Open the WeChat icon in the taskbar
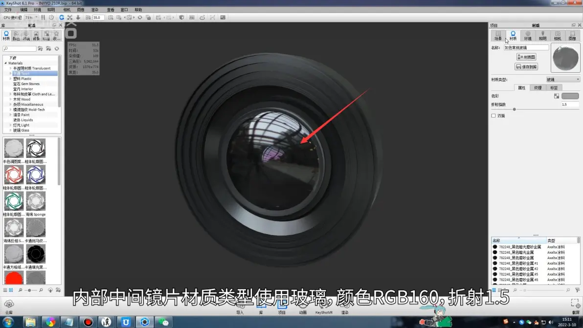The width and height of the screenshot is (583, 328). click(x=163, y=322)
